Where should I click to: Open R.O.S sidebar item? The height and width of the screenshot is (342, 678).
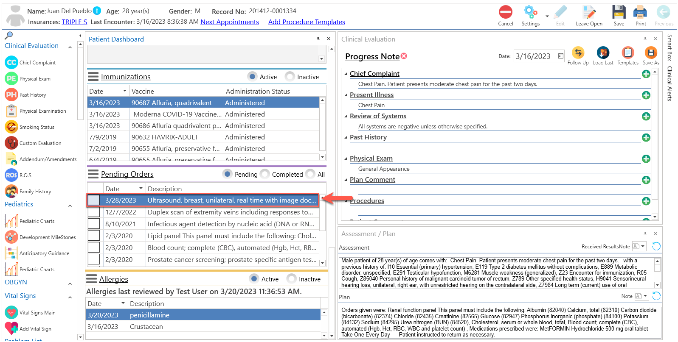point(18,175)
